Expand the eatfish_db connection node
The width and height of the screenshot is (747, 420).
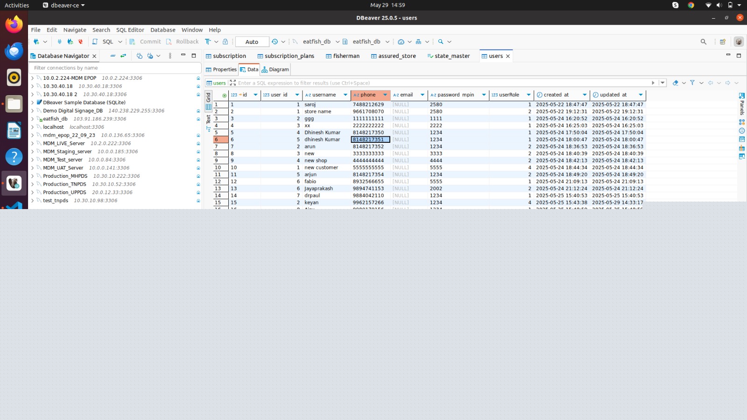click(x=33, y=119)
